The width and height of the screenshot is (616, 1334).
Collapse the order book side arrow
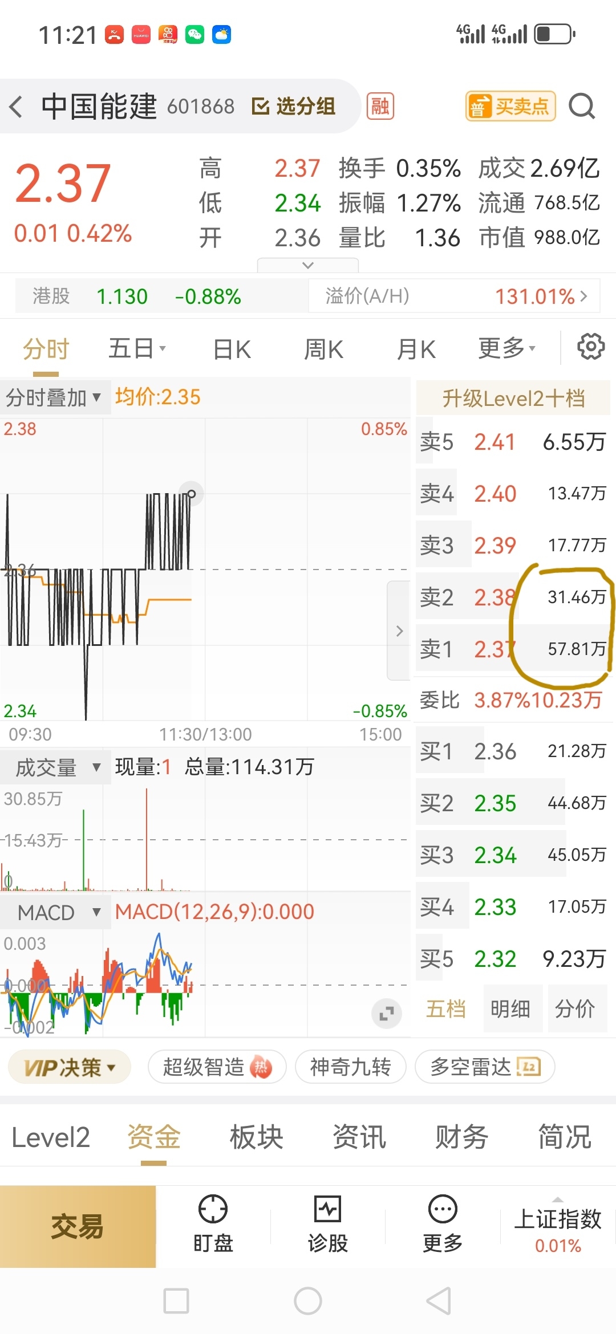click(x=399, y=631)
